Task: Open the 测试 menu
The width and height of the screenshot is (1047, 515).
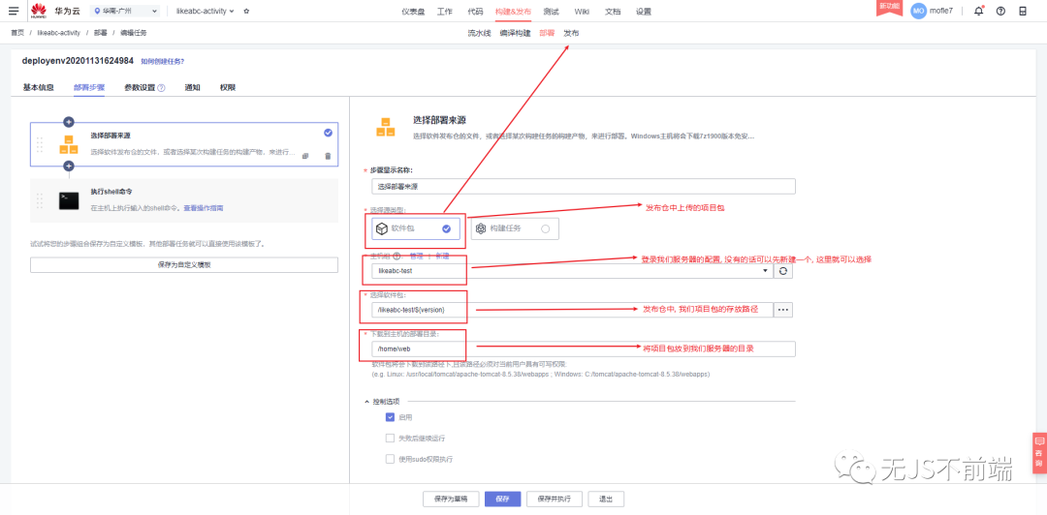Action: (x=551, y=12)
